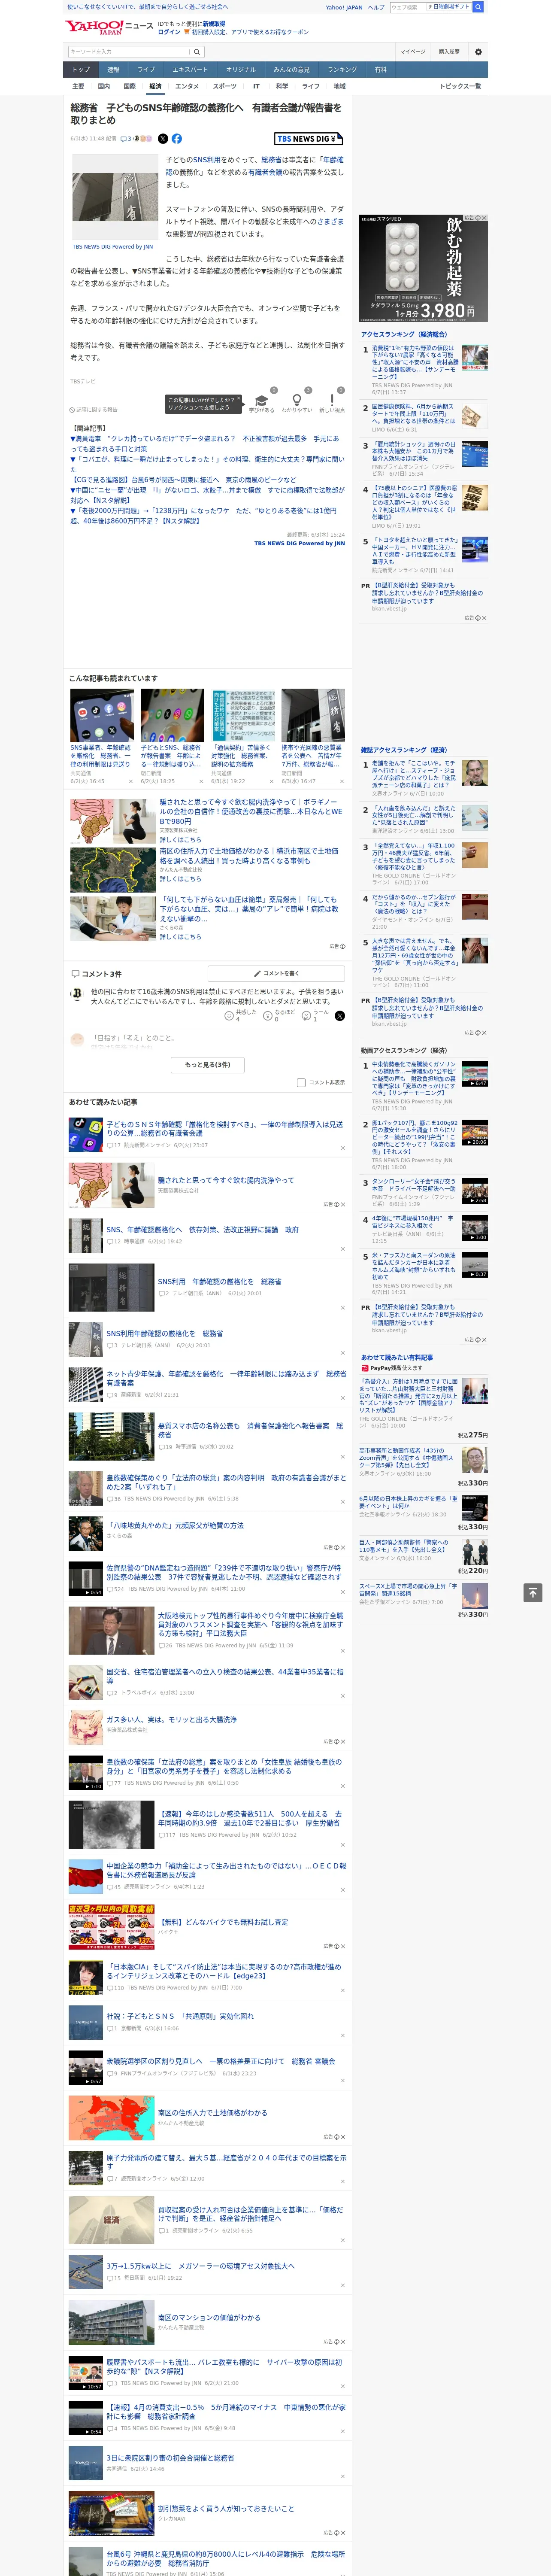
Task: Open the みんなの意見 navigation tab
Action: click(291, 70)
